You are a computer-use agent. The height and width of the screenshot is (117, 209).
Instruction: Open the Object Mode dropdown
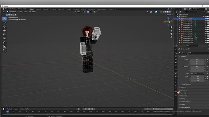(x=12, y=12)
